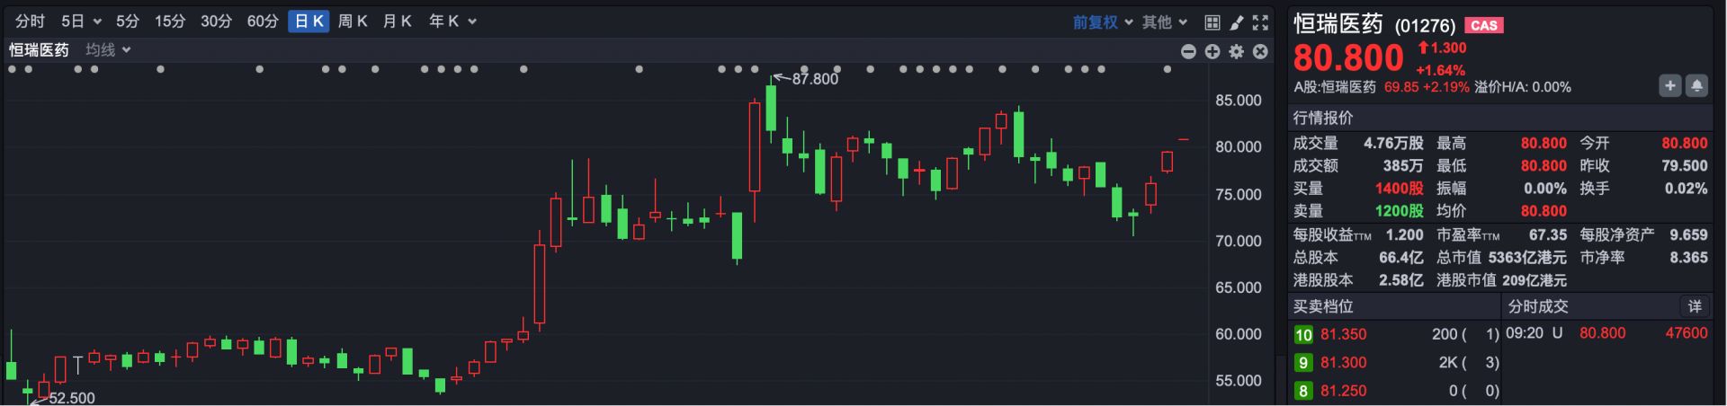Expand the 5日 dropdown arrow
Viewport: 1727px width, 406px height.
click(97, 22)
